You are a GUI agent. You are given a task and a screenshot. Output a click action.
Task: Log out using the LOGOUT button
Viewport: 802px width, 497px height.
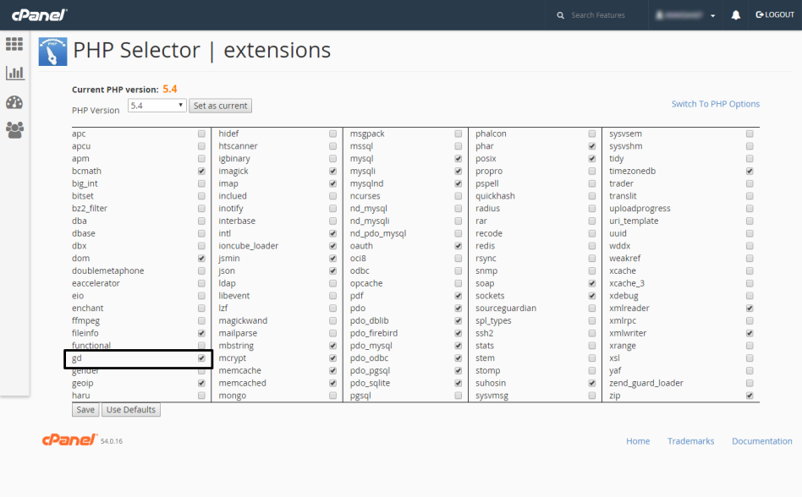775,15
